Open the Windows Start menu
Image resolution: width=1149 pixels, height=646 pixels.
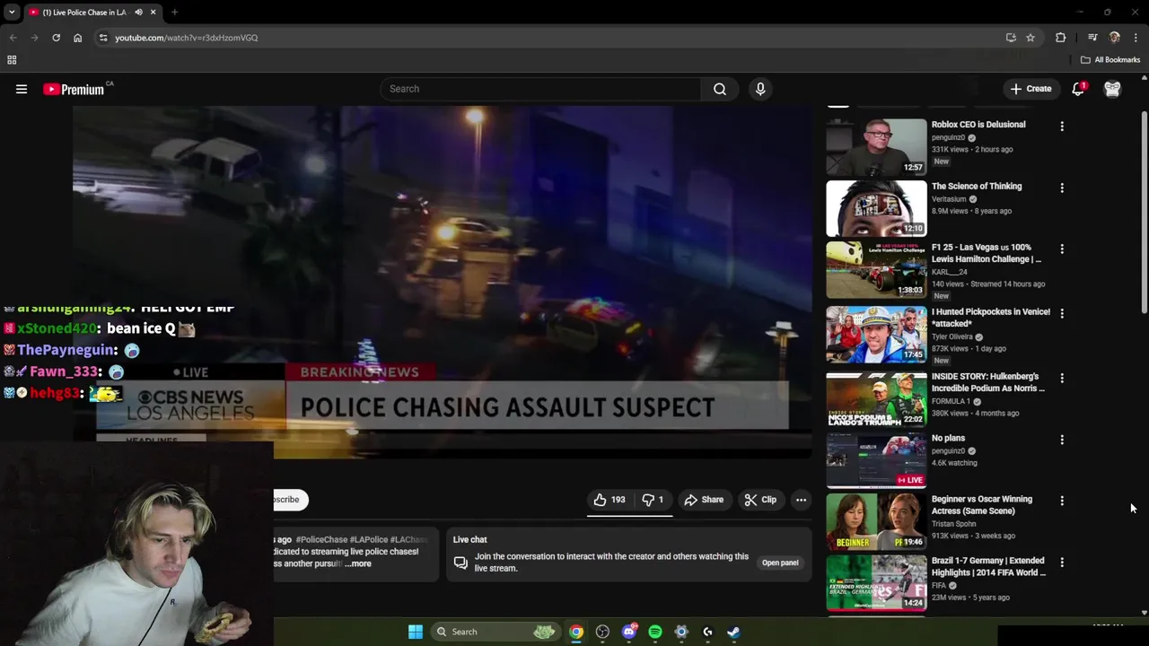coord(416,632)
